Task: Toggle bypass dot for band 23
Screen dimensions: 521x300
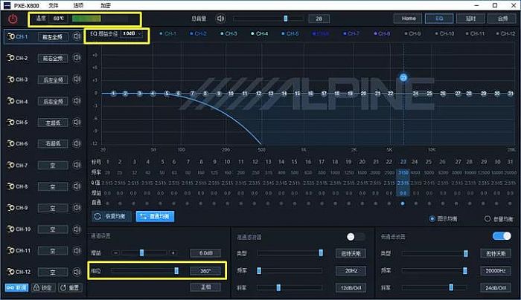Action: pyautogui.click(x=403, y=203)
